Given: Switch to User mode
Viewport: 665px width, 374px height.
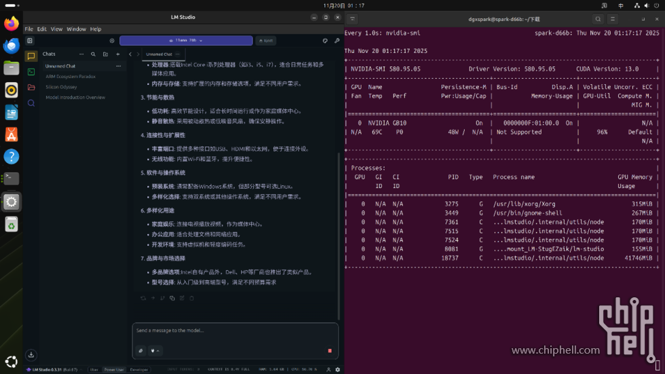Looking at the screenshot, I should click(x=94, y=370).
